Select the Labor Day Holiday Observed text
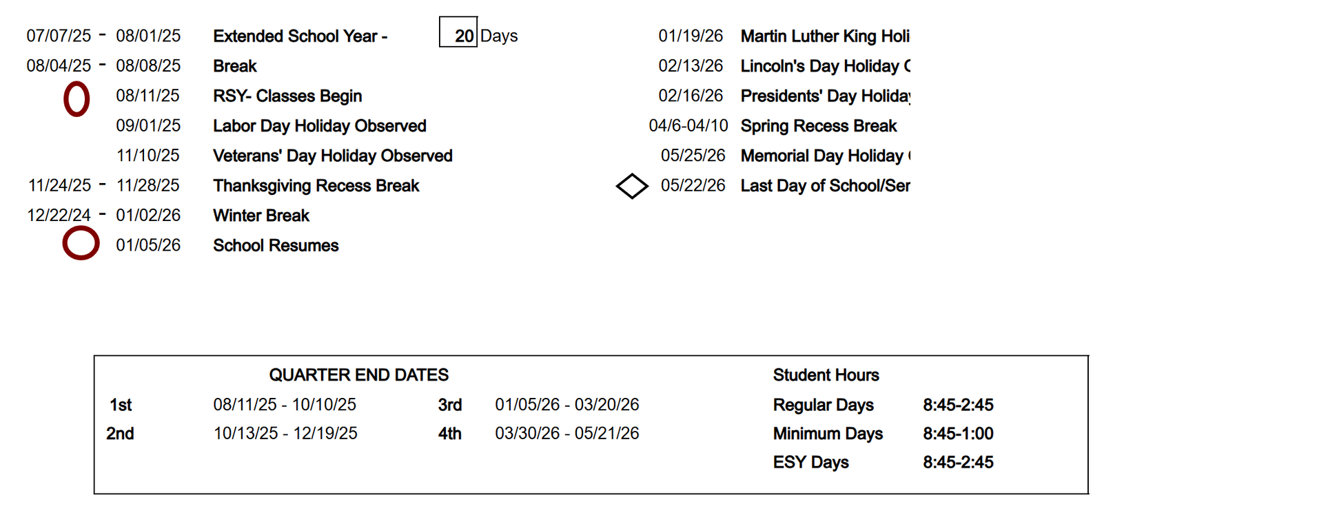The image size is (1317, 506). (319, 126)
